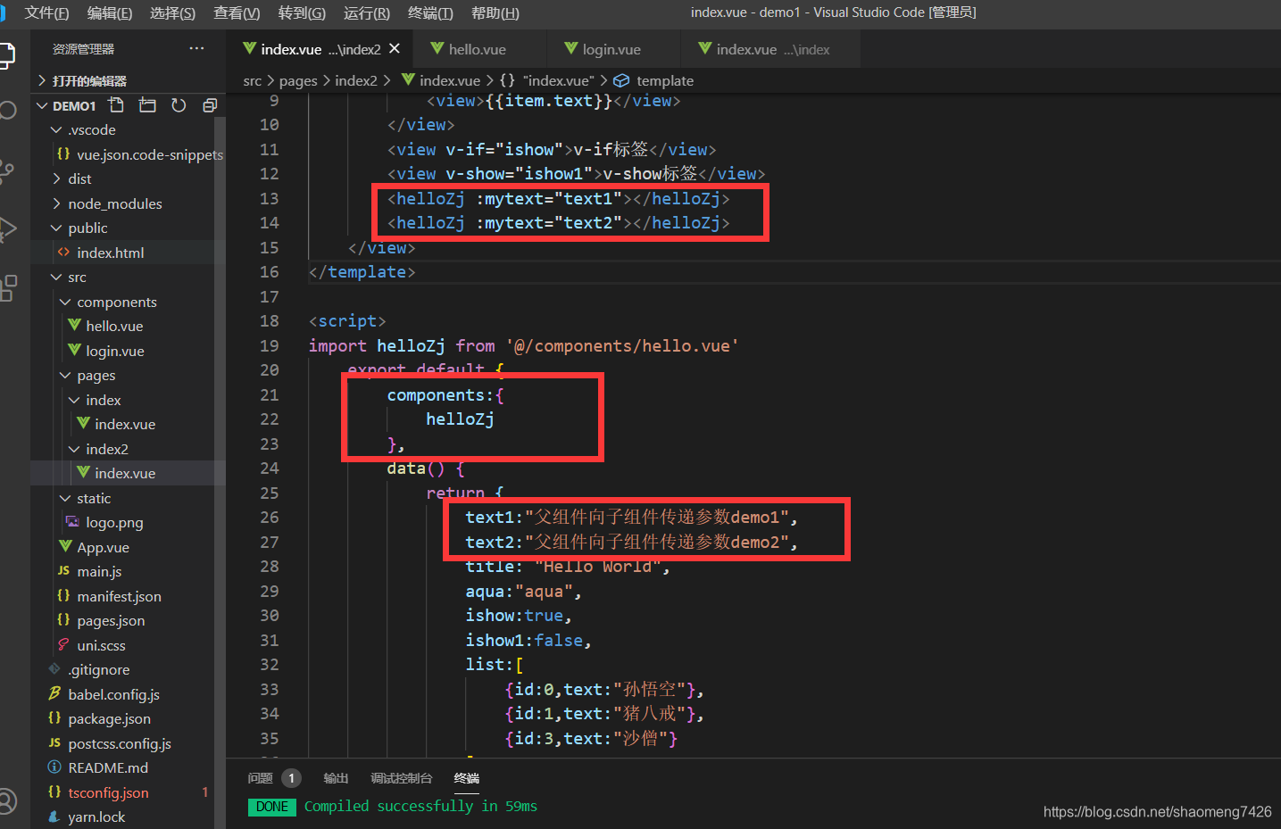Open the 编辑(E) menu

(110, 12)
